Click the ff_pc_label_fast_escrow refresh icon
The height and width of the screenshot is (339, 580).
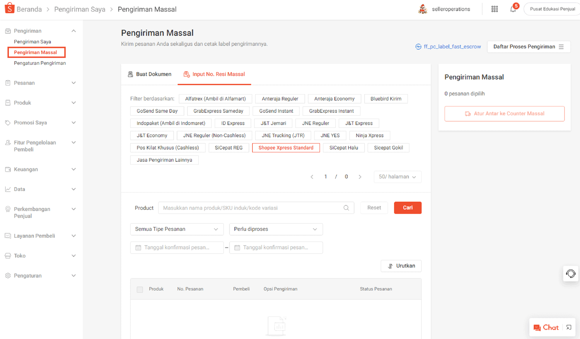pyautogui.click(x=418, y=47)
